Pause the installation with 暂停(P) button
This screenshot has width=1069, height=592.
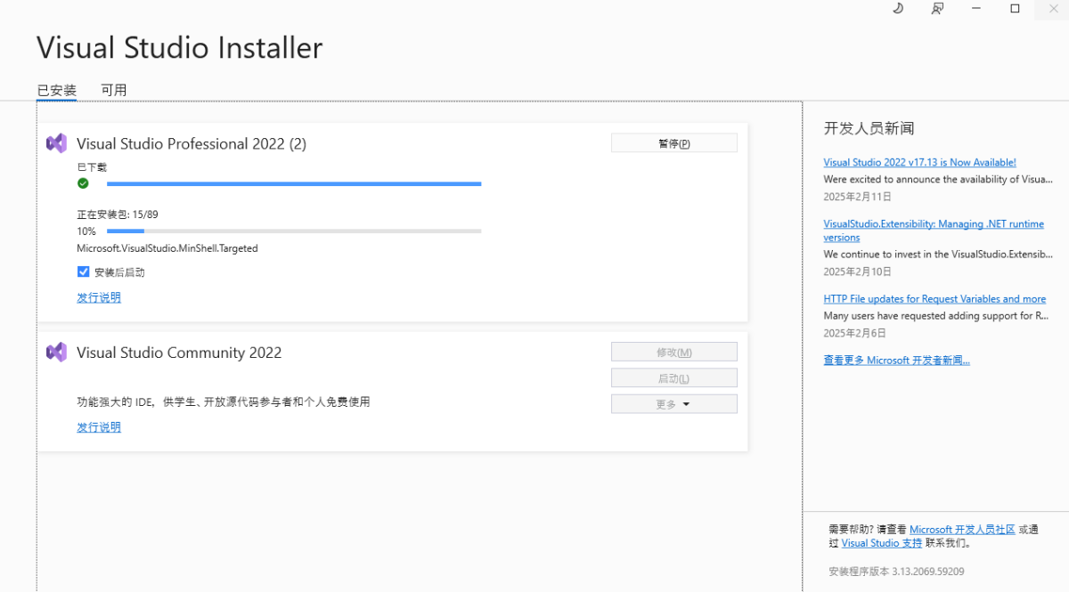(673, 143)
